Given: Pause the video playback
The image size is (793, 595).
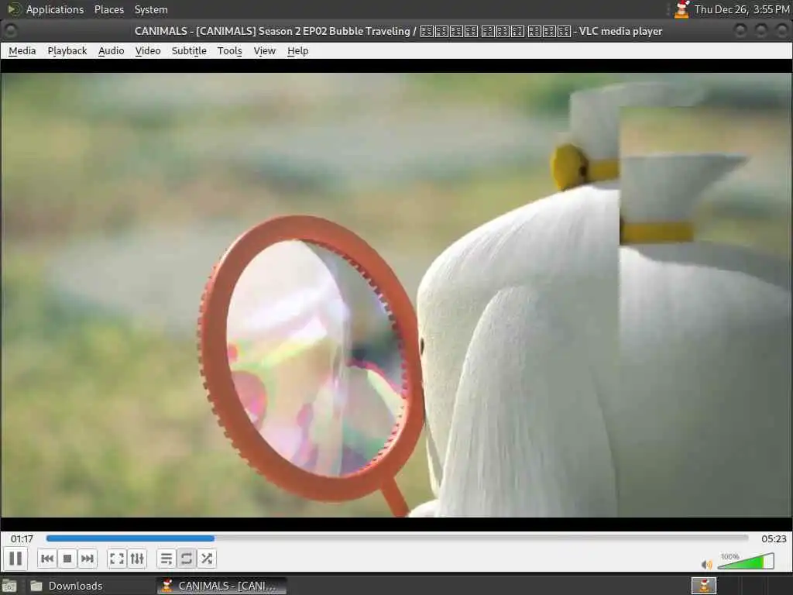Looking at the screenshot, I should 15,559.
